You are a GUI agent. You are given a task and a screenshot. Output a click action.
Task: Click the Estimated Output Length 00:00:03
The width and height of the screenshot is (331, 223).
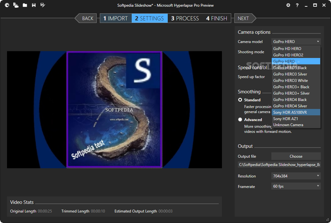(165, 211)
